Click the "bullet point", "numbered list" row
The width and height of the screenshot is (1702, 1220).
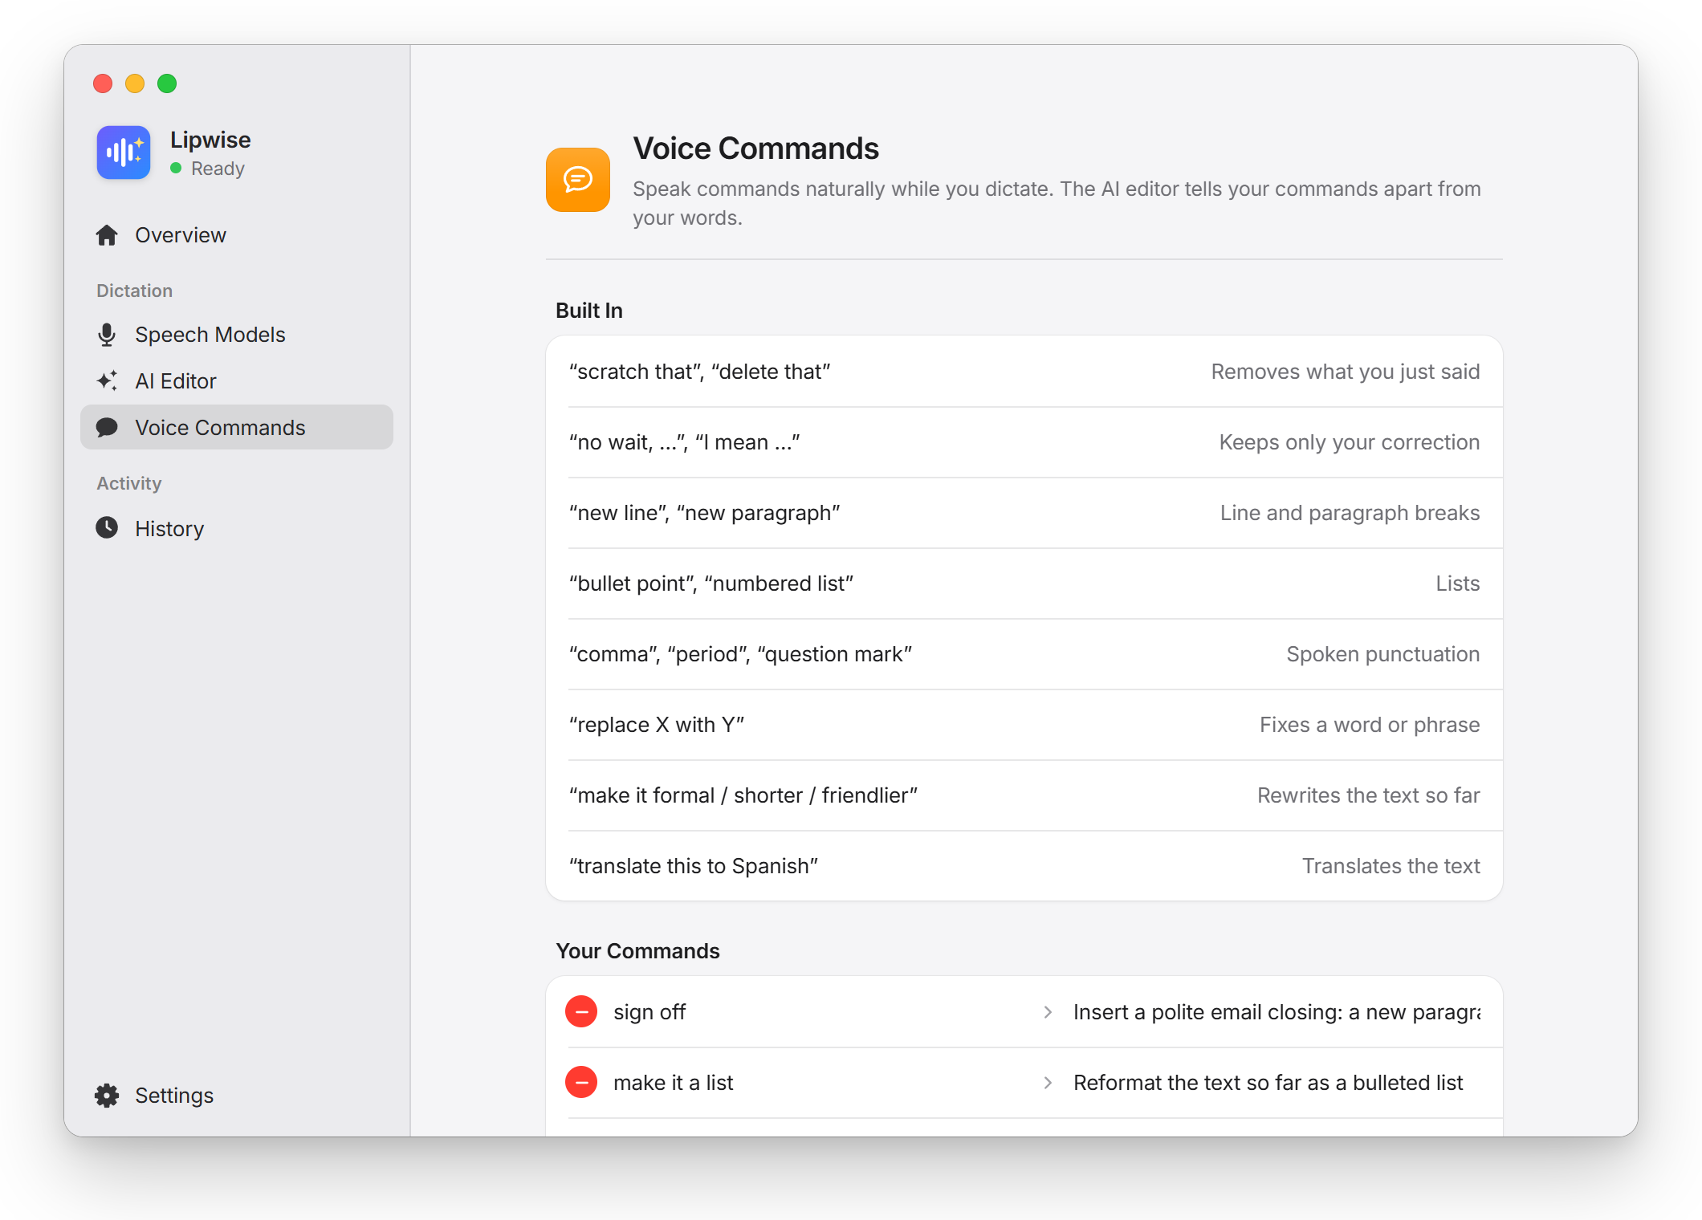(x=1024, y=584)
